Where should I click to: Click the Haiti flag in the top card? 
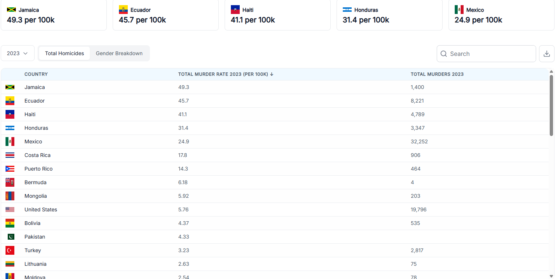tap(235, 10)
